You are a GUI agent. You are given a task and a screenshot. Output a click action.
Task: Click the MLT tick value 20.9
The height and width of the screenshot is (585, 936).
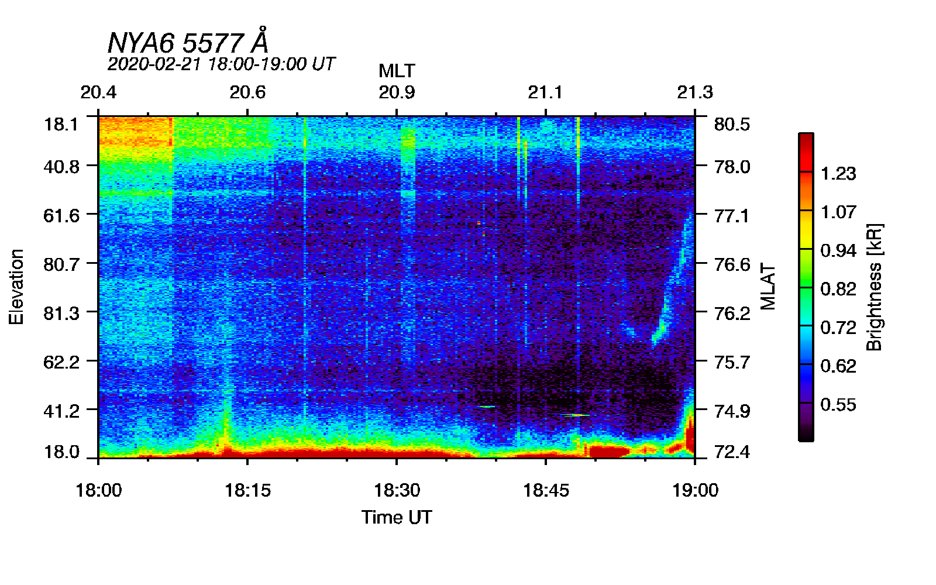[x=397, y=92]
